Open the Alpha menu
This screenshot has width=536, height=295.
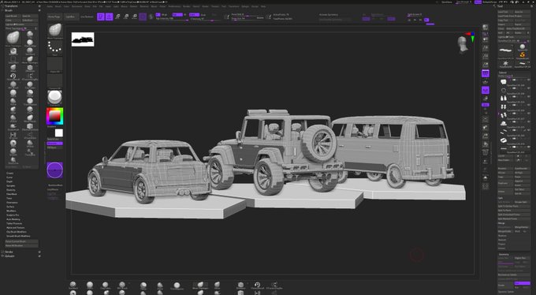tap(50, 6)
